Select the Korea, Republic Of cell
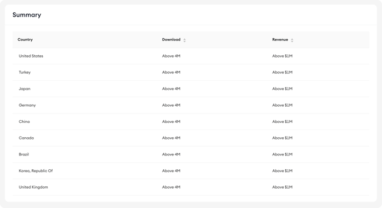 tap(36, 170)
